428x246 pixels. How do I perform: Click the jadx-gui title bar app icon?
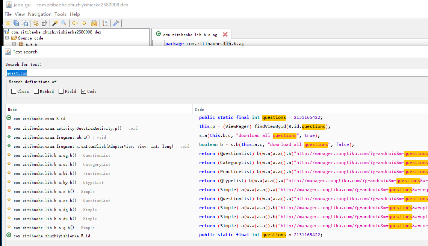9,5
